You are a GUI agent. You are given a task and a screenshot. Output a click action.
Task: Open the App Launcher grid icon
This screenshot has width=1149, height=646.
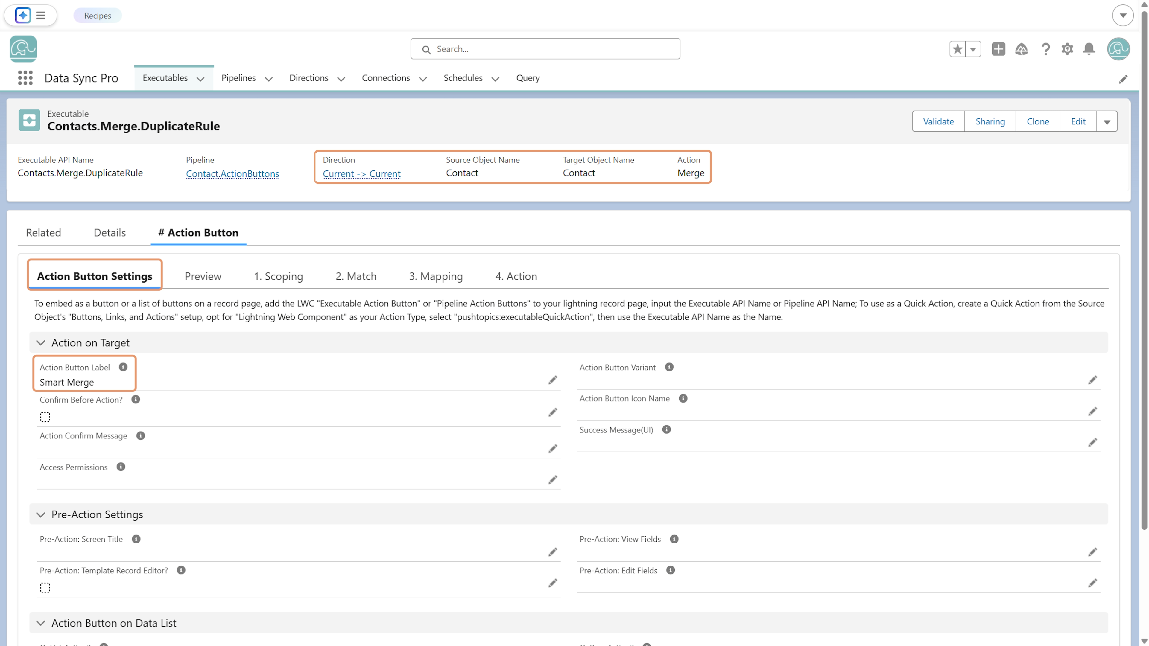[x=25, y=78]
